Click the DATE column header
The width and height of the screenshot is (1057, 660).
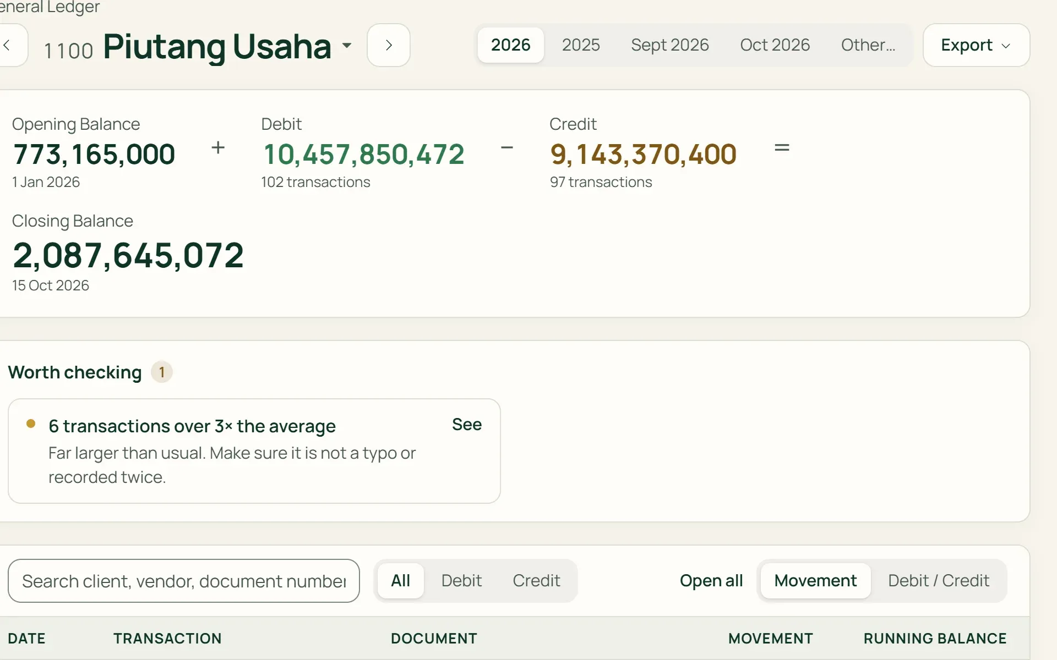[26, 639]
